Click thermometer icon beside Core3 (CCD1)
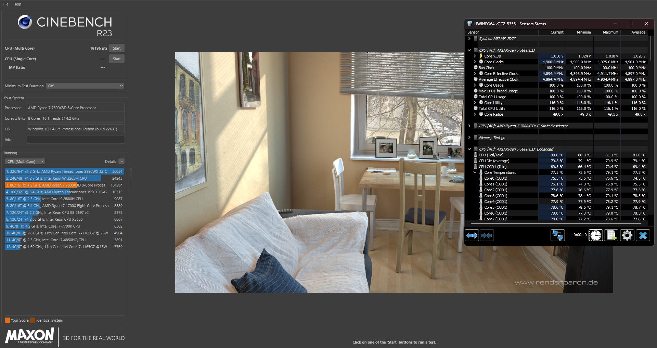Screen dimensions: 657x348 [x=481, y=196]
